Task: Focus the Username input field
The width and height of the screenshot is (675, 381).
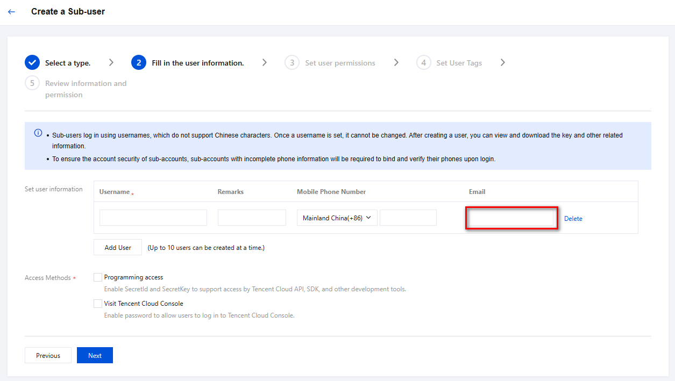Action: point(153,218)
